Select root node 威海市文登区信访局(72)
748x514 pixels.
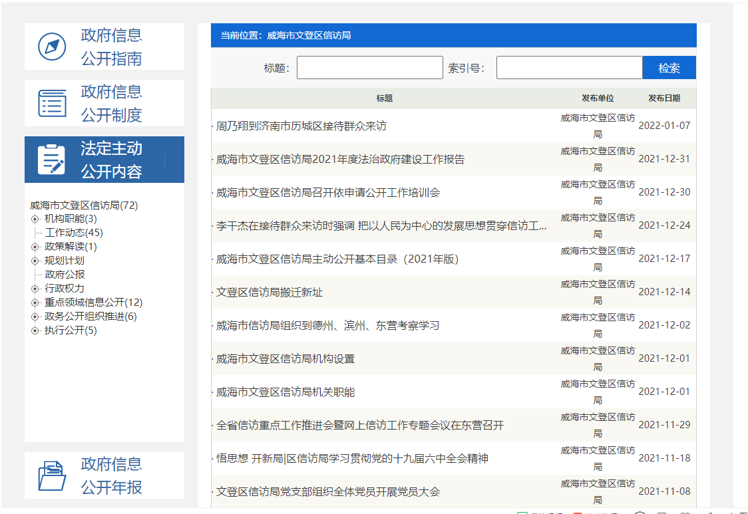(x=84, y=205)
